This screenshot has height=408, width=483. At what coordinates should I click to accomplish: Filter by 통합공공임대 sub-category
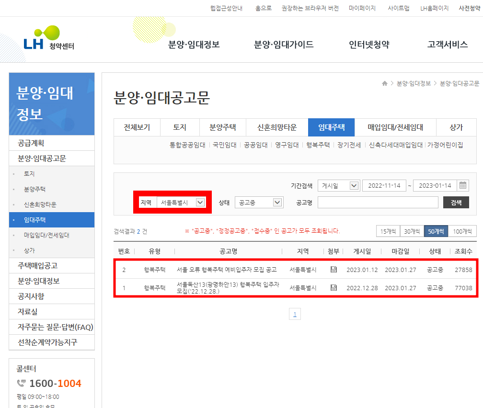point(187,145)
